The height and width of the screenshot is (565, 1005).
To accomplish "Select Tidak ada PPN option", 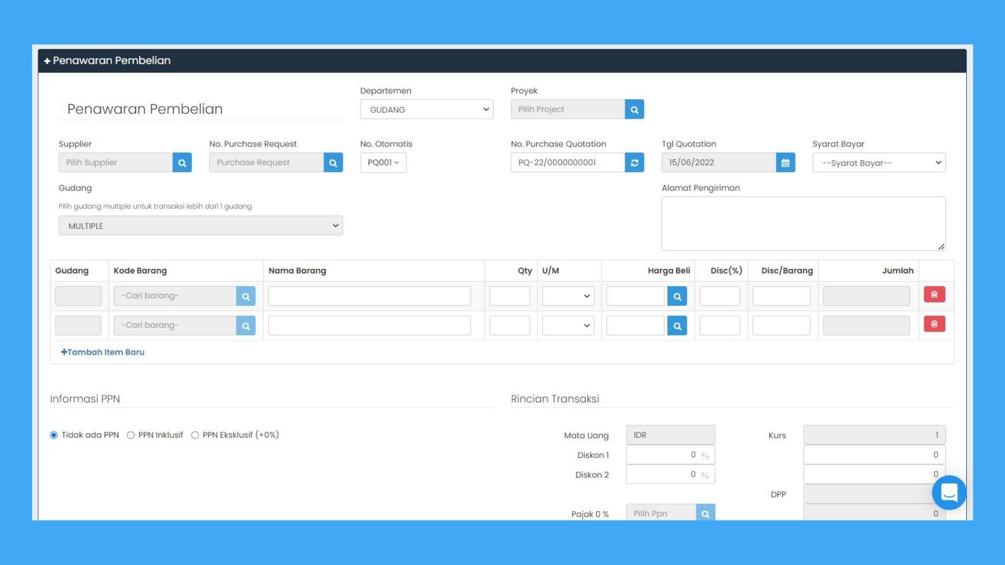I will (x=53, y=435).
